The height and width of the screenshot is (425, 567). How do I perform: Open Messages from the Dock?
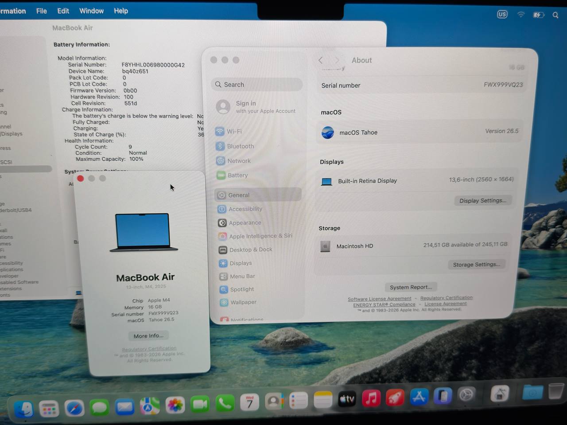tap(99, 407)
